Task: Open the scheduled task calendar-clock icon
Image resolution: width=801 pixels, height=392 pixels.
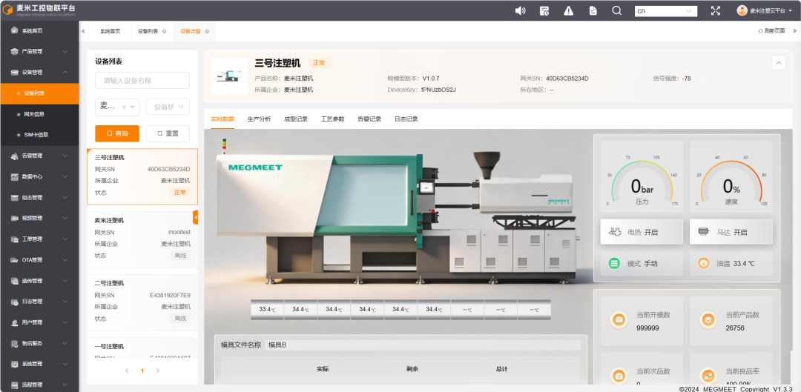Action: pyautogui.click(x=544, y=10)
